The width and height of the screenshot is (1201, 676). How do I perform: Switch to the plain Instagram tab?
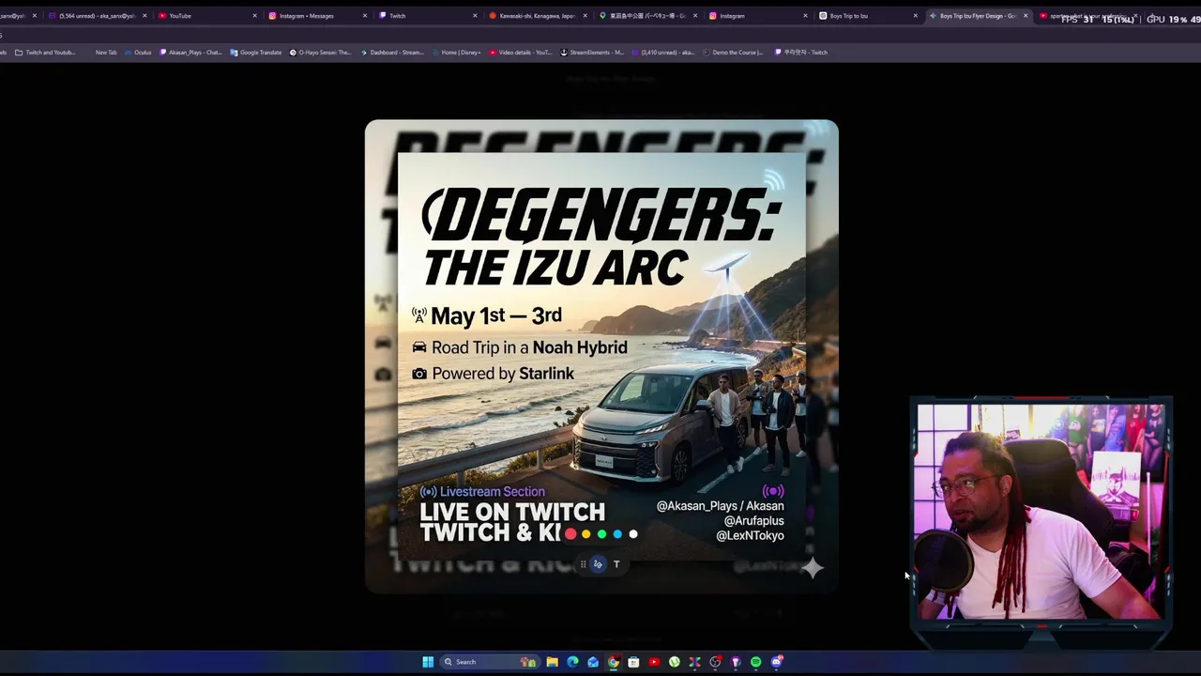pyautogui.click(x=757, y=16)
